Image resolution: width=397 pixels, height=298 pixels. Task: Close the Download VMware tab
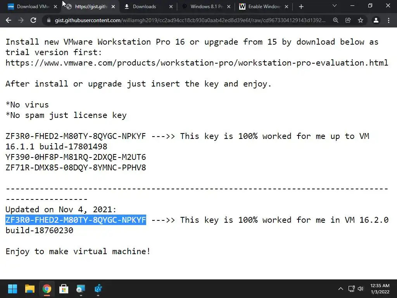click(55, 7)
